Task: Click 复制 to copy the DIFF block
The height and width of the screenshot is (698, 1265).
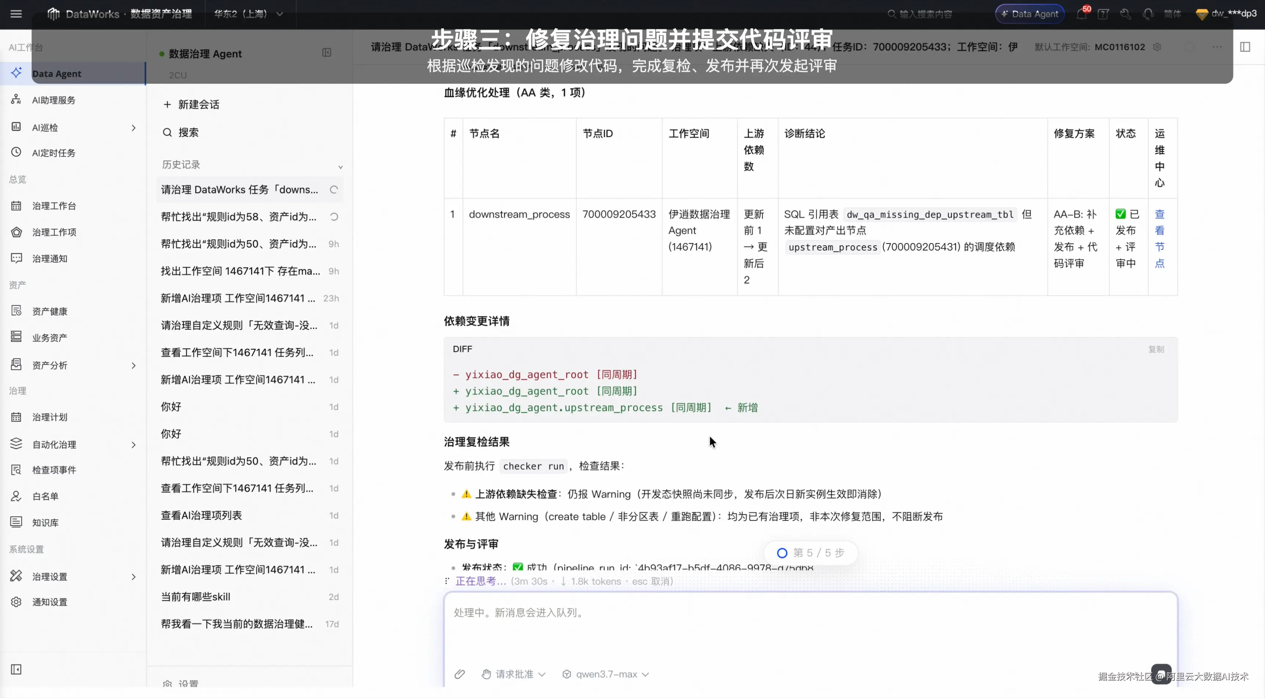Action: [x=1156, y=349]
